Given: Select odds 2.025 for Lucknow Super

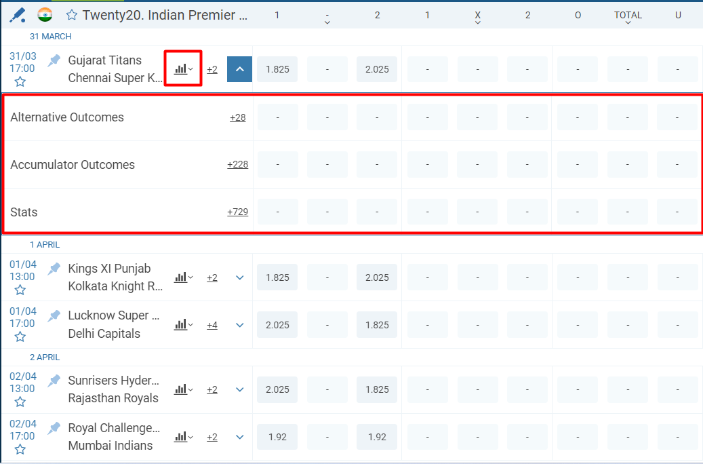Looking at the screenshot, I should click(x=277, y=325).
